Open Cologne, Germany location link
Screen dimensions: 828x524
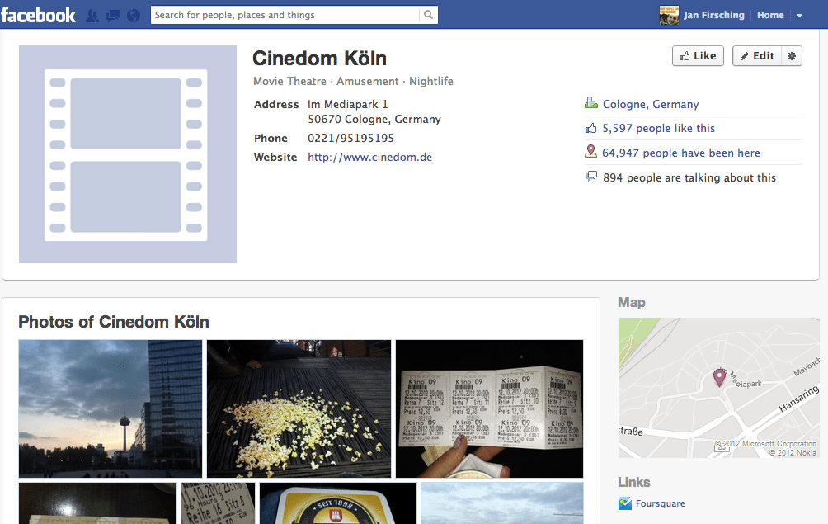point(651,104)
